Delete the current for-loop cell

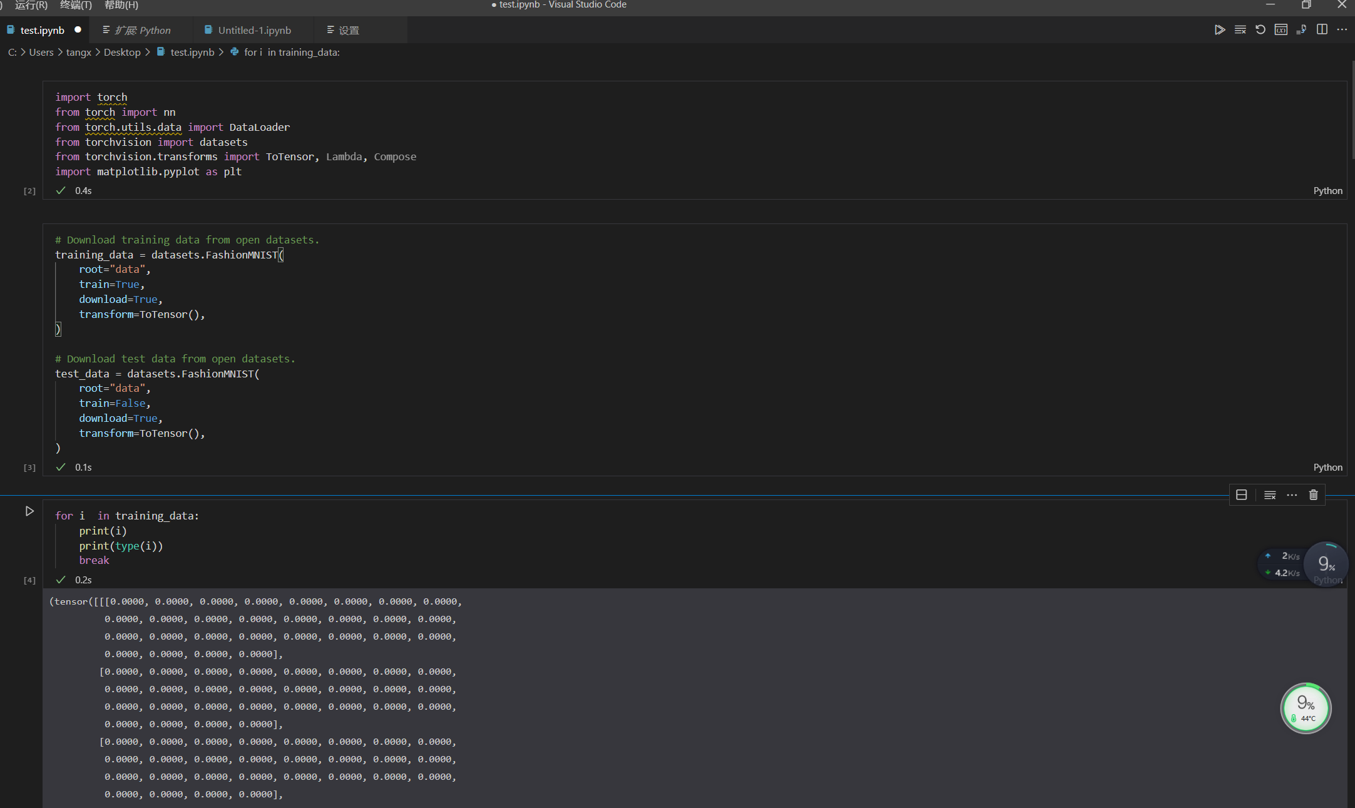(x=1313, y=495)
